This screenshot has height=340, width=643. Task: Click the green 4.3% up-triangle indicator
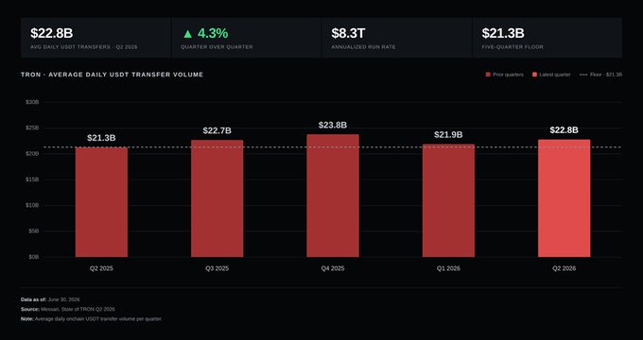point(205,34)
